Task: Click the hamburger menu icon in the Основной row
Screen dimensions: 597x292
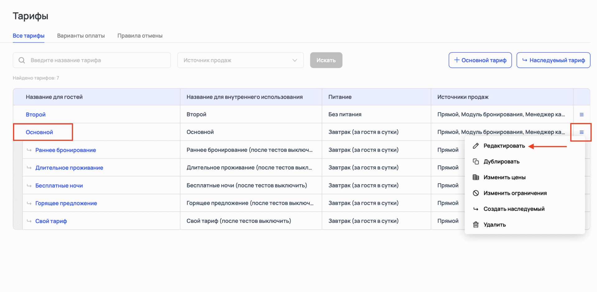Action: [581, 132]
